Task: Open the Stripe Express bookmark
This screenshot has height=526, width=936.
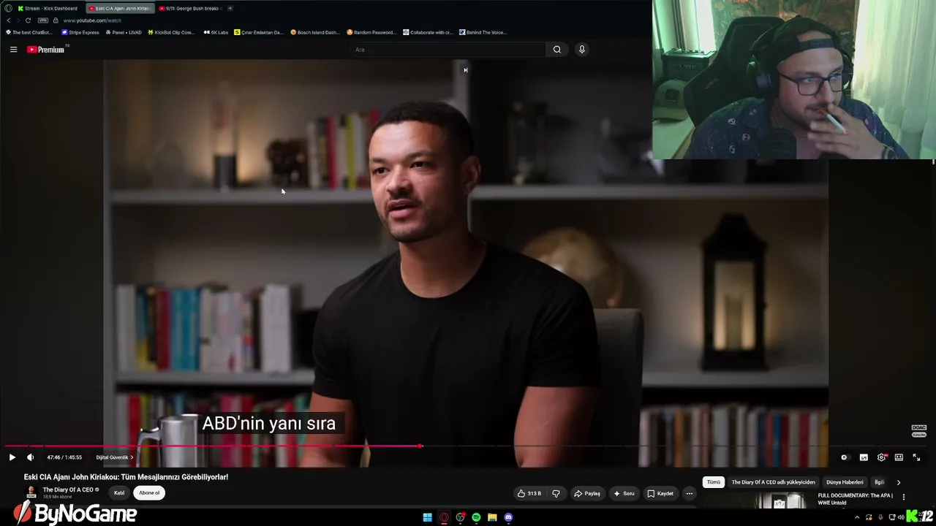Action: [x=80, y=32]
